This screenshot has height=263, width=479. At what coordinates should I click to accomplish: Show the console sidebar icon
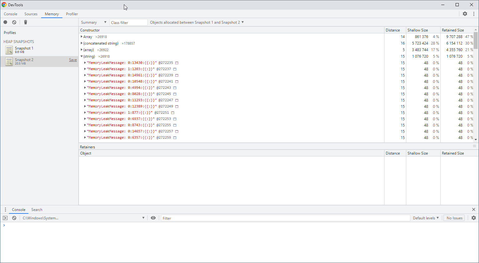tap(5, 218)
